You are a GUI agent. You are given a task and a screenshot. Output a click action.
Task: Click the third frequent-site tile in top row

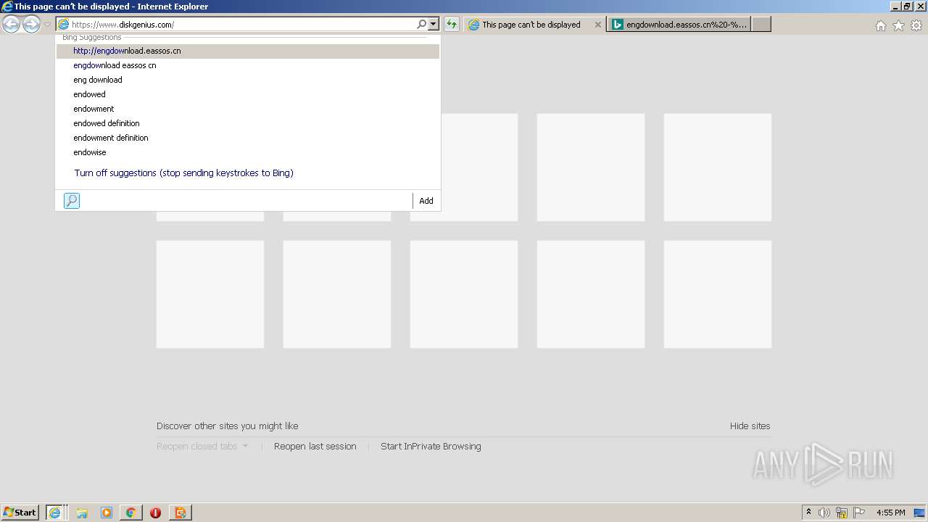click(x=464, y=167)
